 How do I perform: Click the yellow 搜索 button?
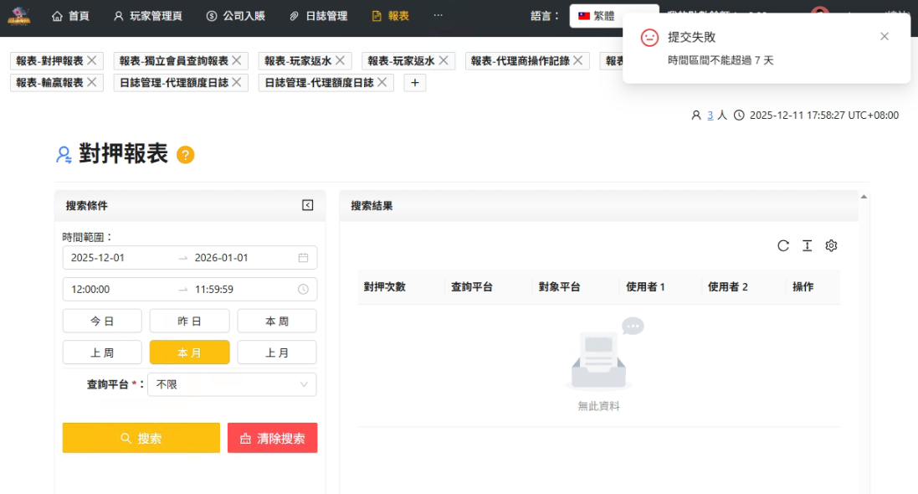coord(141,438)
